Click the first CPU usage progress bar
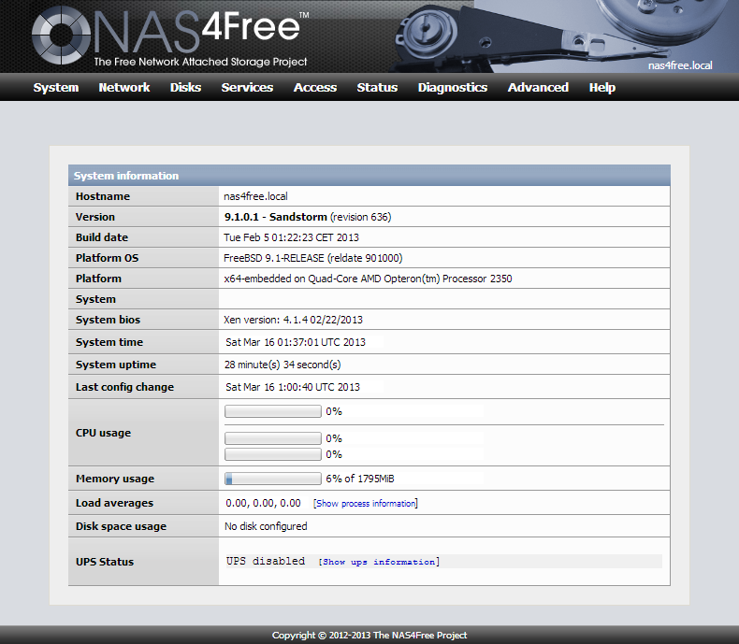The height and width of the screenshot is (644, 739). coord(273,411)
